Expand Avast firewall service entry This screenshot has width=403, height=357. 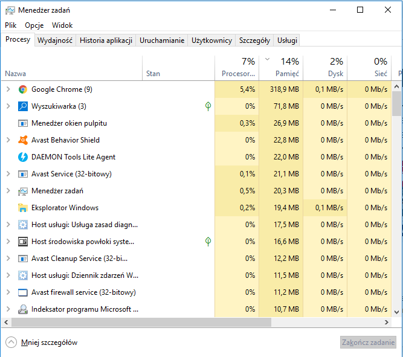click(x=8, y=292)
